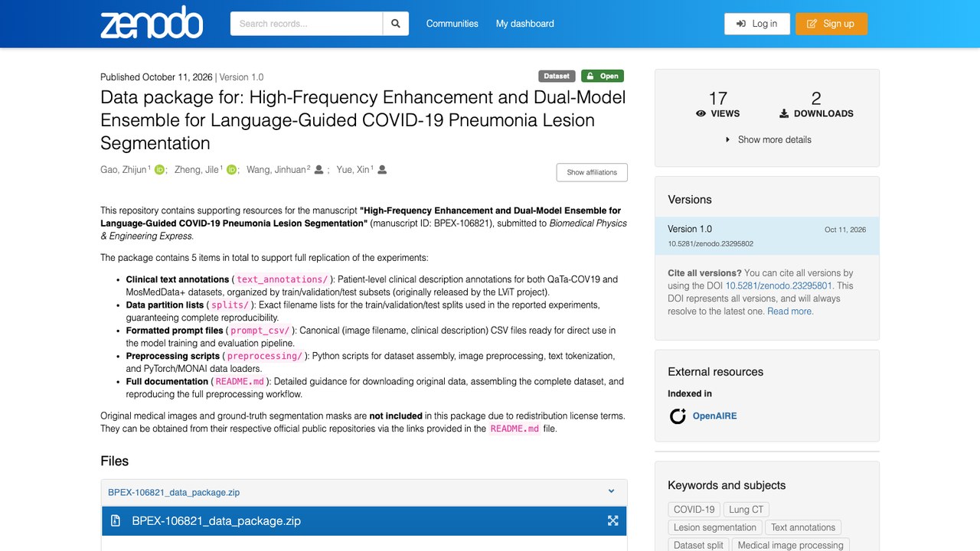Image resolution: width=980 pixels, height=551 pixels.
Task: Open the OpenAIRE indexed link
Action: [x=714, y=416]
